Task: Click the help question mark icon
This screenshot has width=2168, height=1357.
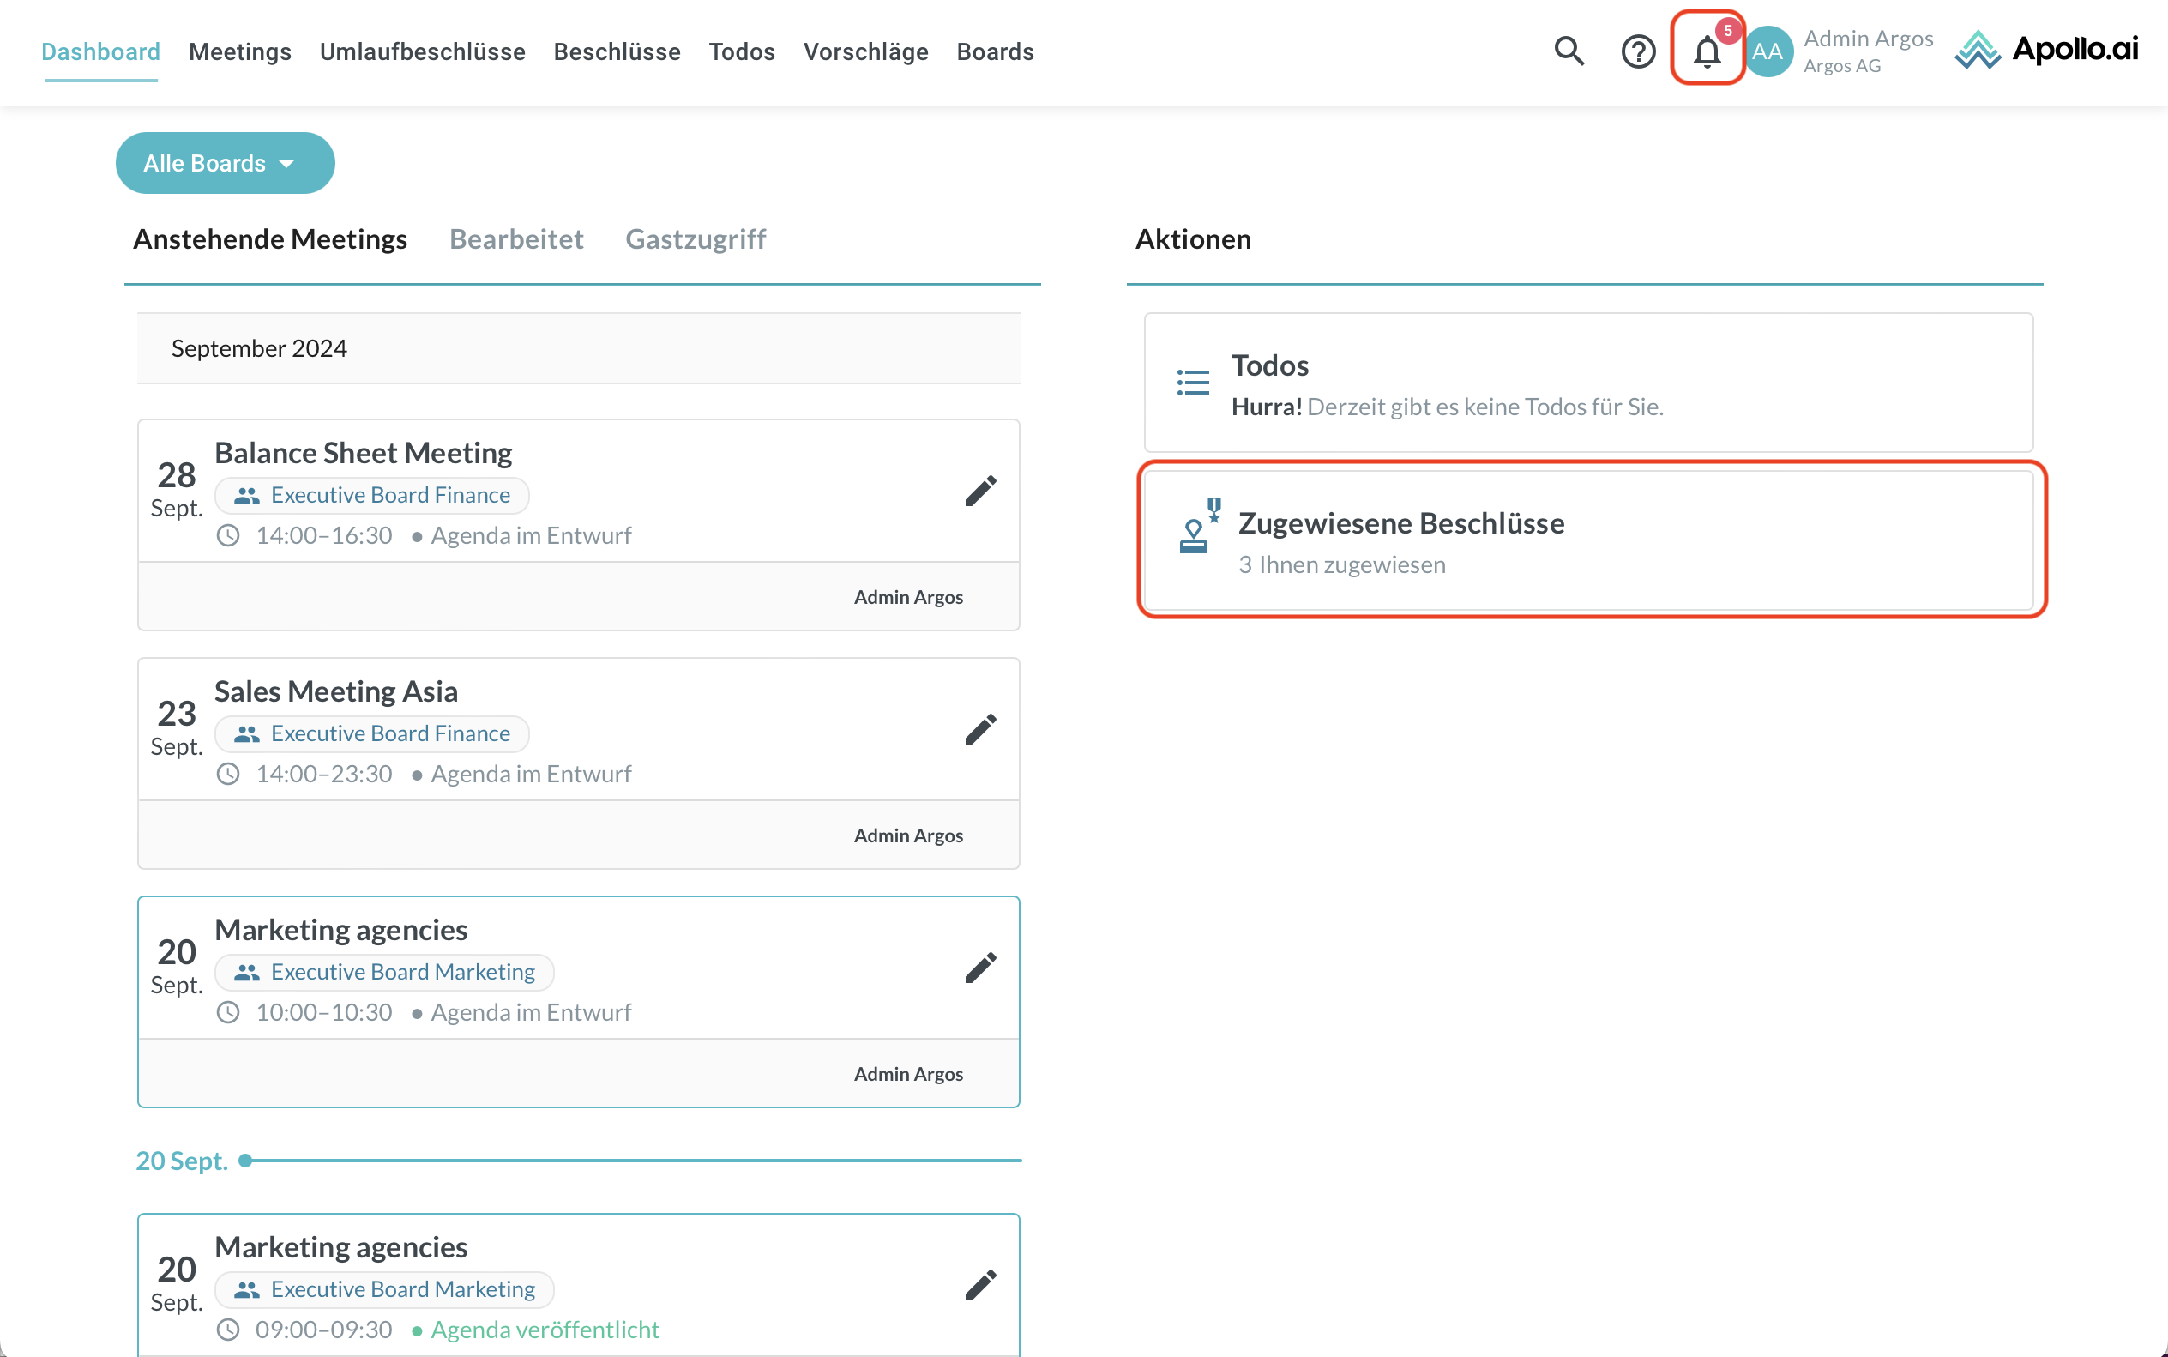Action: coord(1638,51)
